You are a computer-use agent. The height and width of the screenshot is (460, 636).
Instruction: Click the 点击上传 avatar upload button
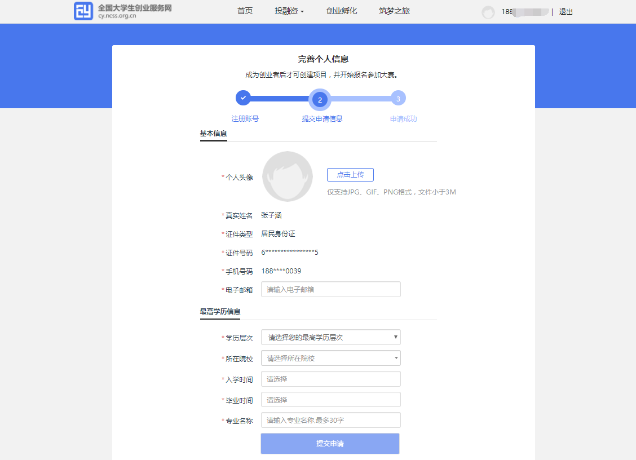tap(350, 175)
